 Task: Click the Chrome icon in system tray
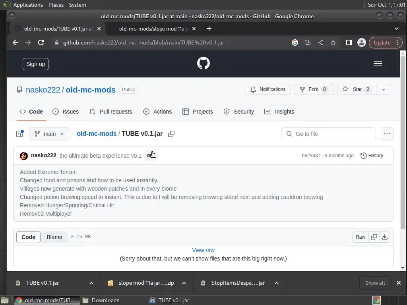click(376, 300)
